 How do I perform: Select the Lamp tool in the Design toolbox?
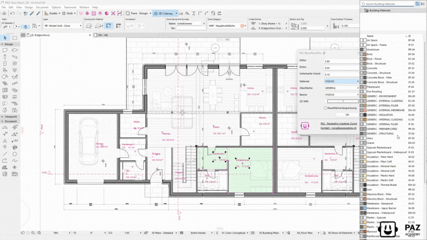click(x=15, y=70)
